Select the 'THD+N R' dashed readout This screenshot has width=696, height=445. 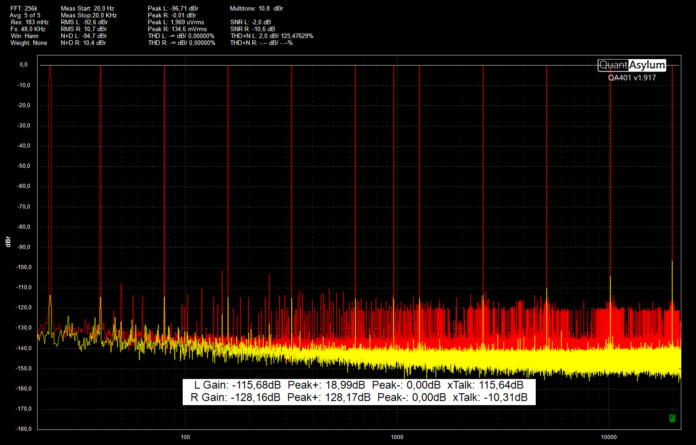261,43
